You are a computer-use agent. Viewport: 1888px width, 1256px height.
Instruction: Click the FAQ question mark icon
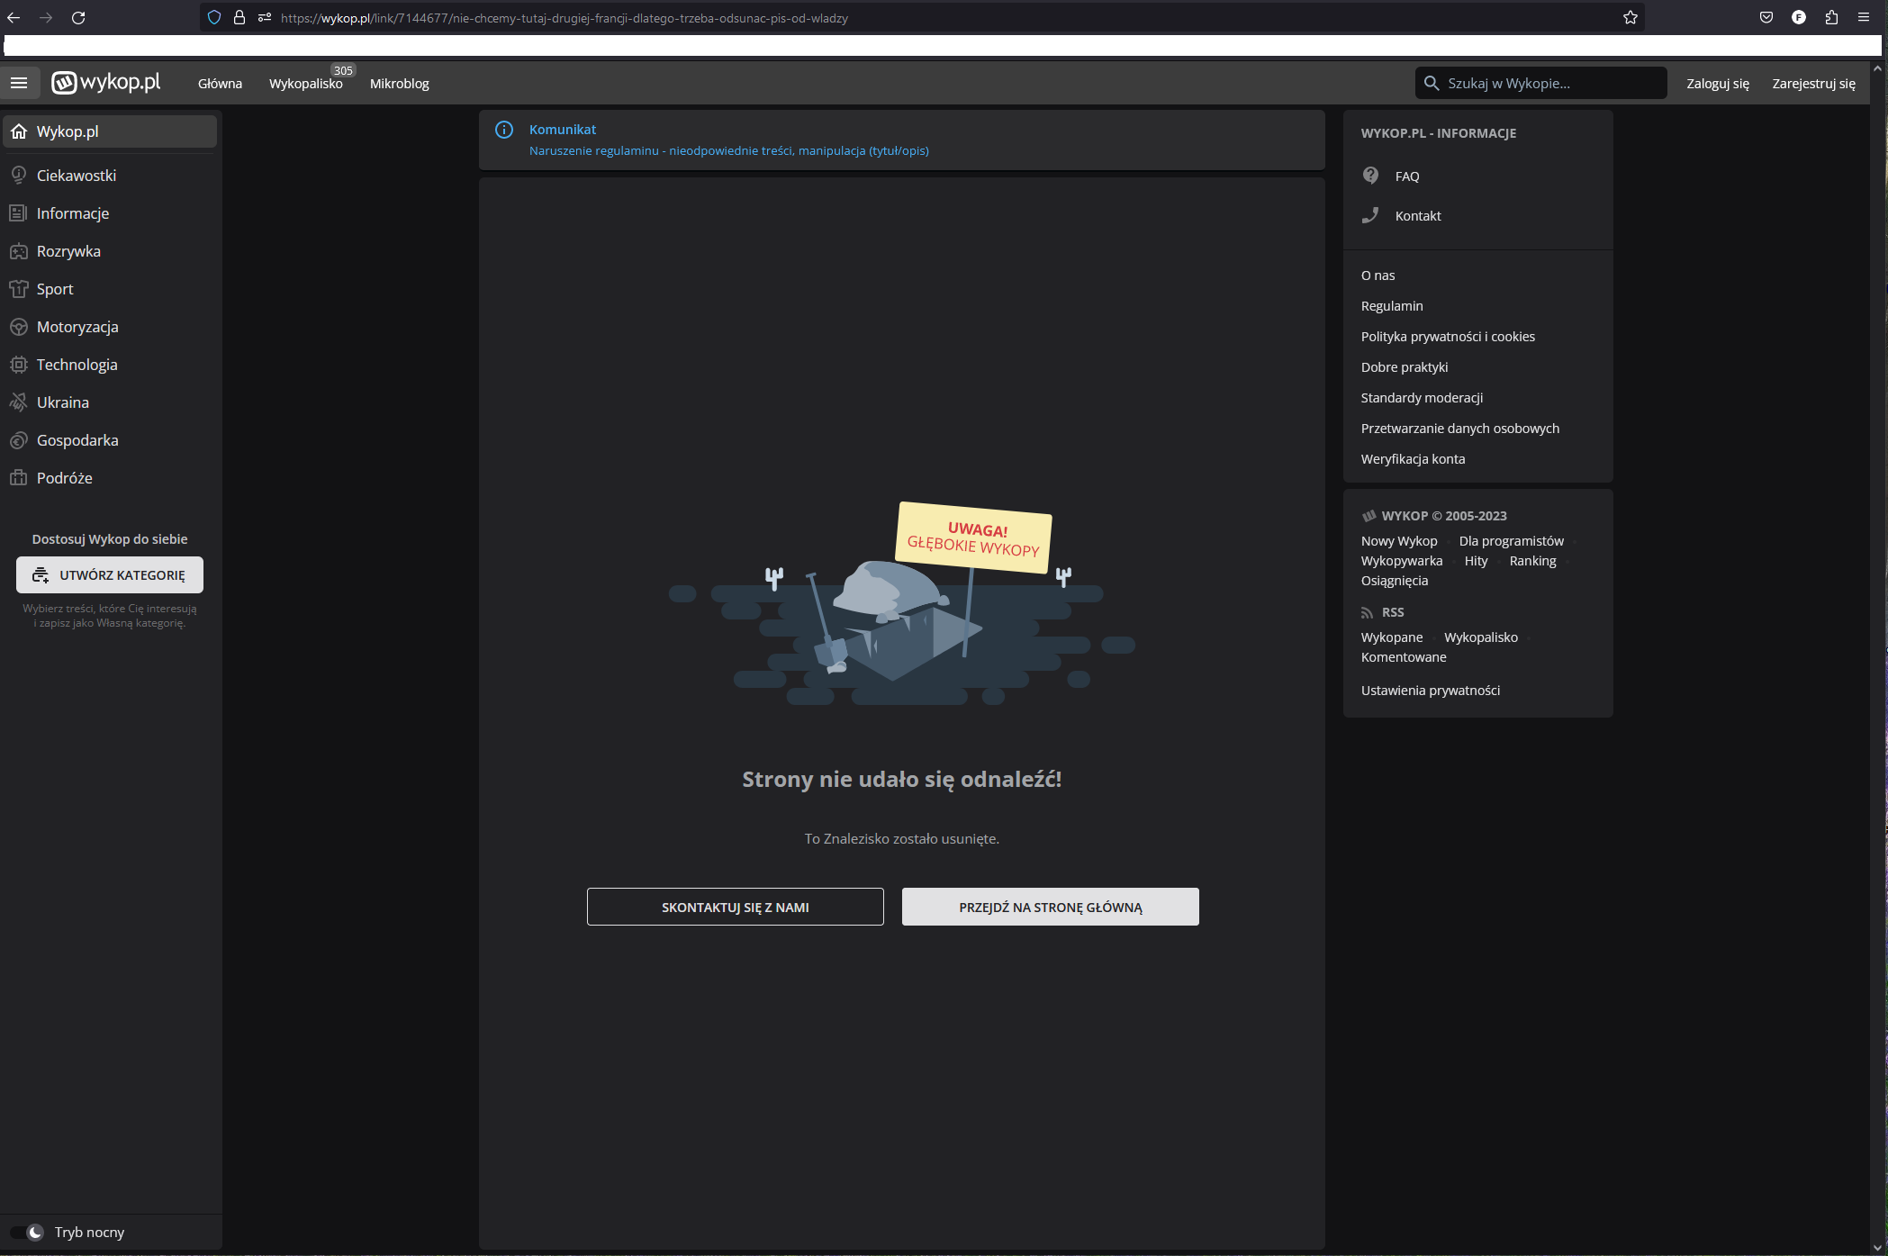point(1370,176)
